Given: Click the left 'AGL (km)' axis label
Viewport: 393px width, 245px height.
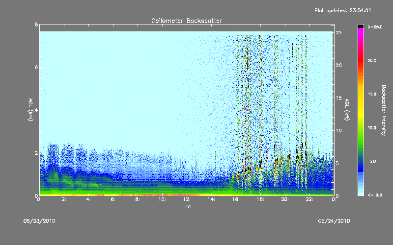Looking at the screenshot, I should point(30,110).
